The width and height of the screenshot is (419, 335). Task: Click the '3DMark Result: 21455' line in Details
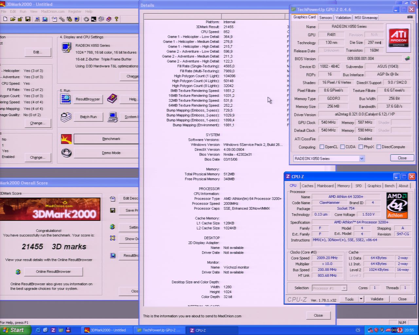pos(215,27)
